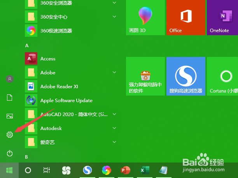Open the OneNote tile

(x=222, y=17)
